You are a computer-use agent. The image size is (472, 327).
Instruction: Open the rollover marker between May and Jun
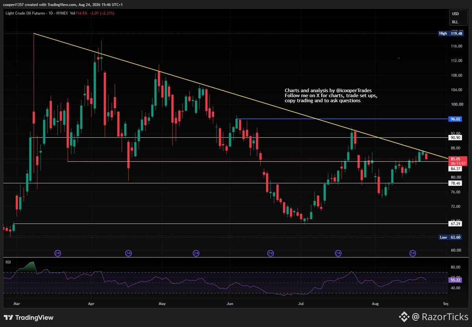pos(196,253)
